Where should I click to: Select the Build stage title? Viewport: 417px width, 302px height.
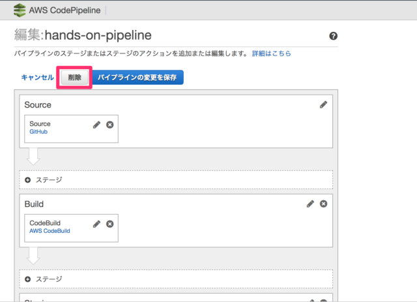[x=34, y=204]
